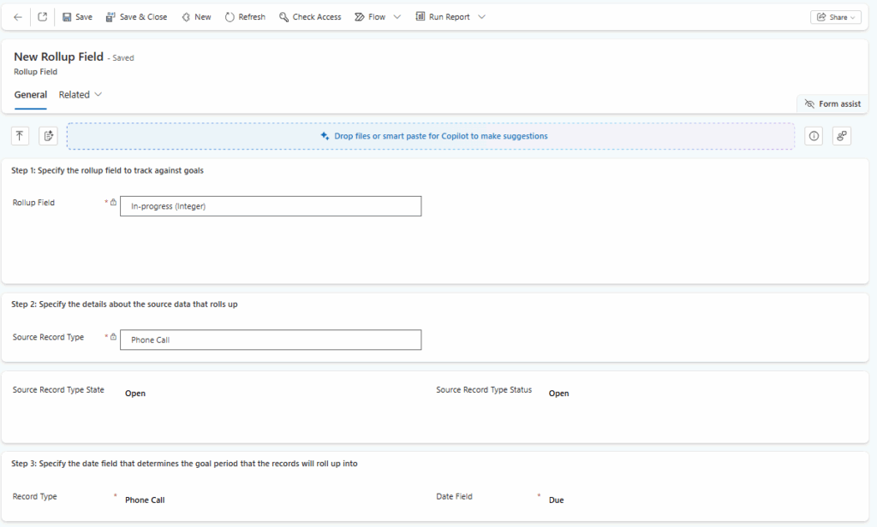Open record in new window icon
The image size is (877, 527).
43,17
